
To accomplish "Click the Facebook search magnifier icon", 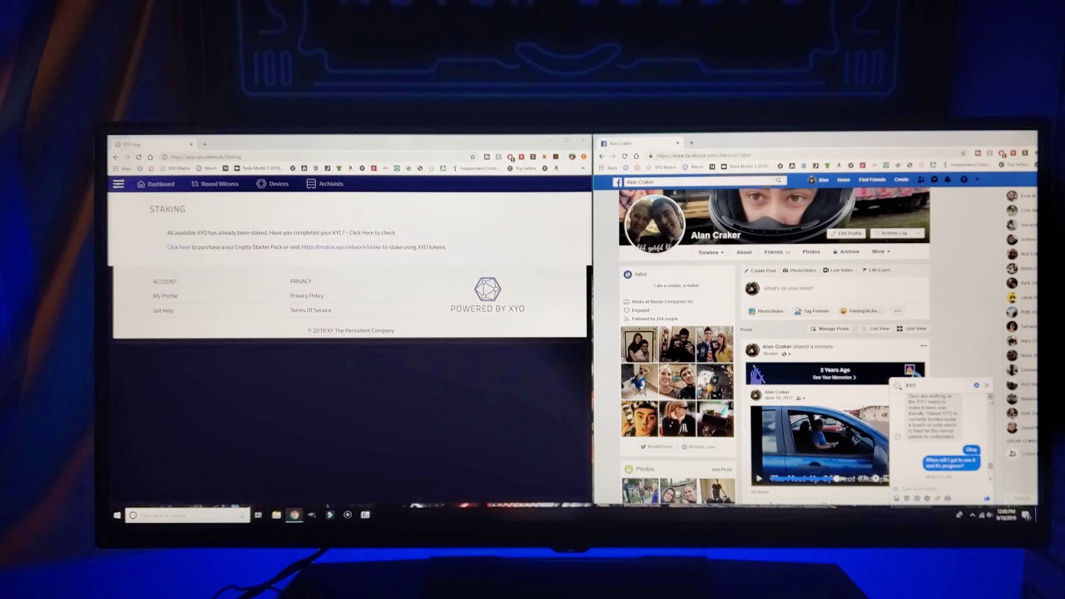I will click(x=780, y=181).
